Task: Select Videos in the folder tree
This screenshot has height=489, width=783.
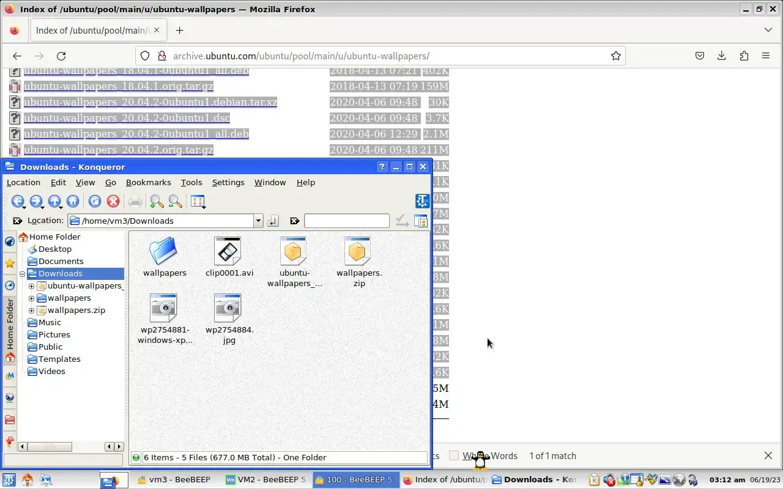Action: point(51,371)
